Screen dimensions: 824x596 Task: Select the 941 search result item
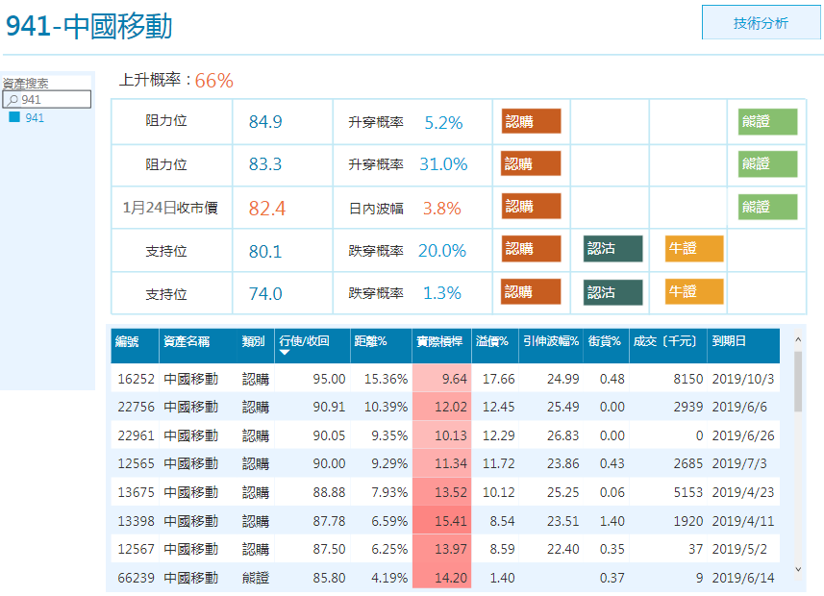click(x=35, y=117)
